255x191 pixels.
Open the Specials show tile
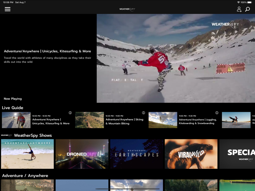238,154
